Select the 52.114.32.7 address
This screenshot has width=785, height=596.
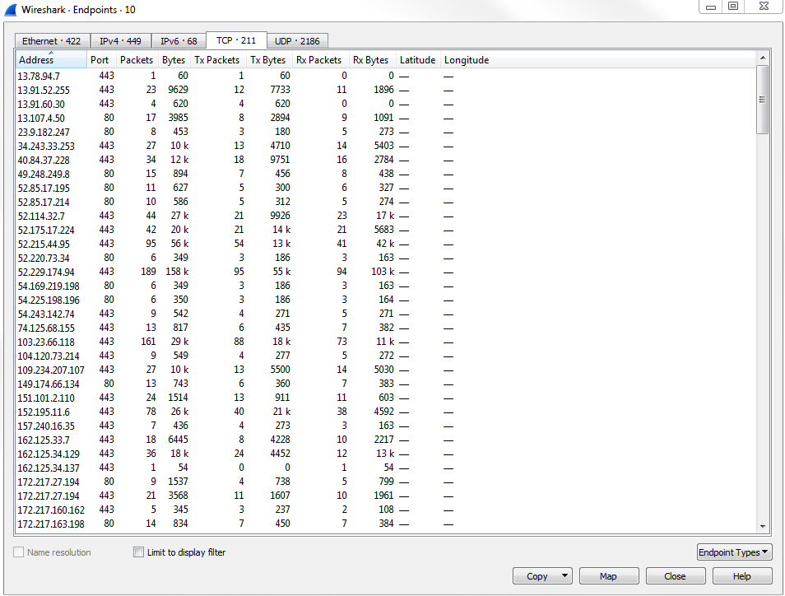(41, 217)
